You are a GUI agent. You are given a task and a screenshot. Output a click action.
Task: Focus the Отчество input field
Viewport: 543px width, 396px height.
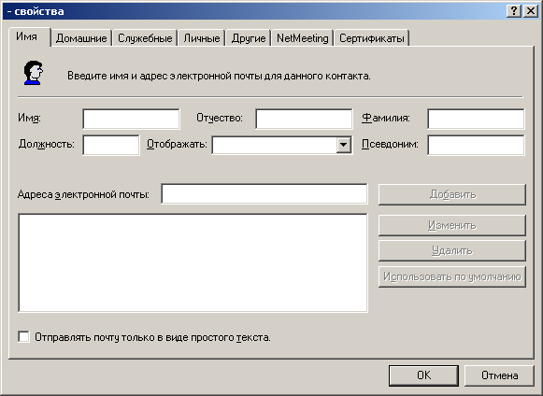pyautogui.click(x=304, y=119)
